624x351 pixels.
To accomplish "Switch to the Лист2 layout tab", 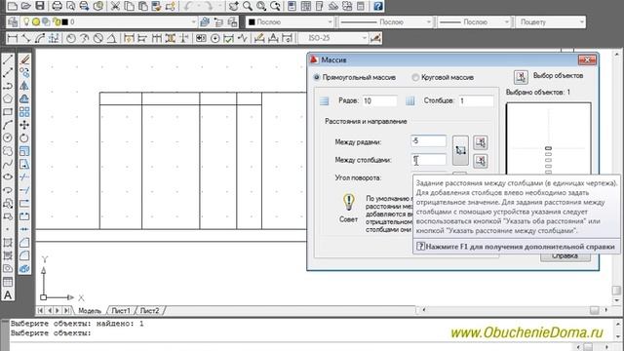I will pos(149,310).
